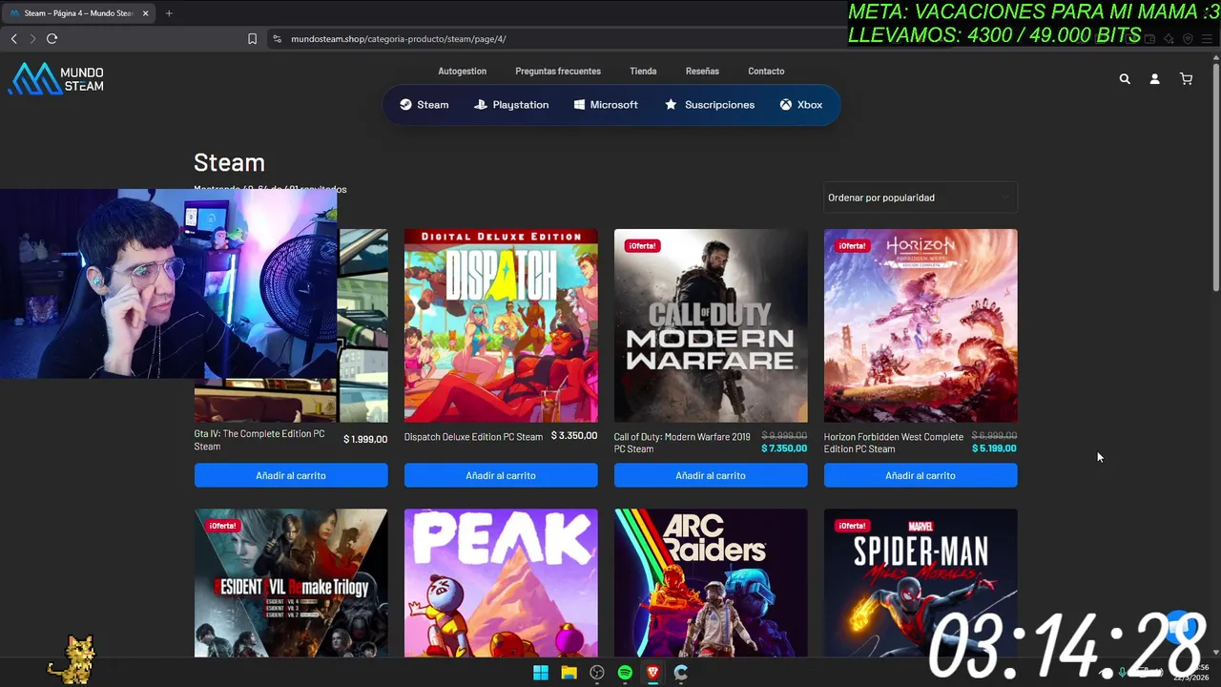Open the Resident Evil Remake Trilogy cover
Image resolution: width=1221 pixels, height=687 pixels.
[x=291, y=583]
